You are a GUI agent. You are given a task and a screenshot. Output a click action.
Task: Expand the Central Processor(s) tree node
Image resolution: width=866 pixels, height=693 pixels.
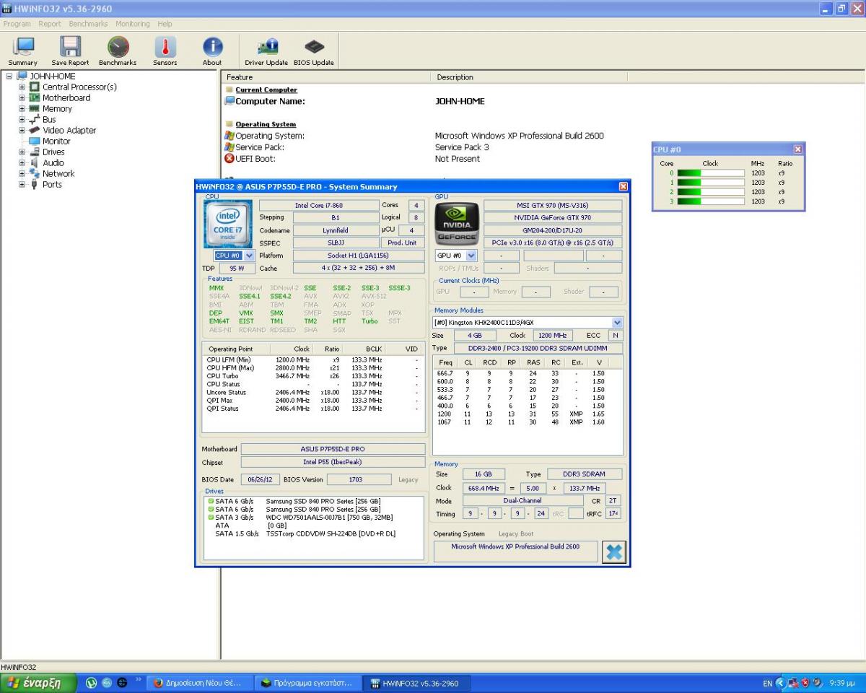pyautogui.click(x=22, y=87)
